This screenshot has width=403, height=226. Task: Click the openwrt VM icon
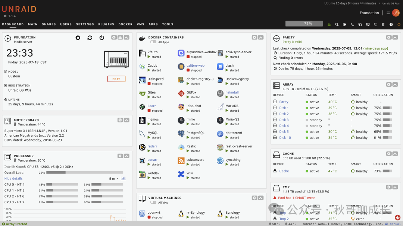tap(142, 213)
